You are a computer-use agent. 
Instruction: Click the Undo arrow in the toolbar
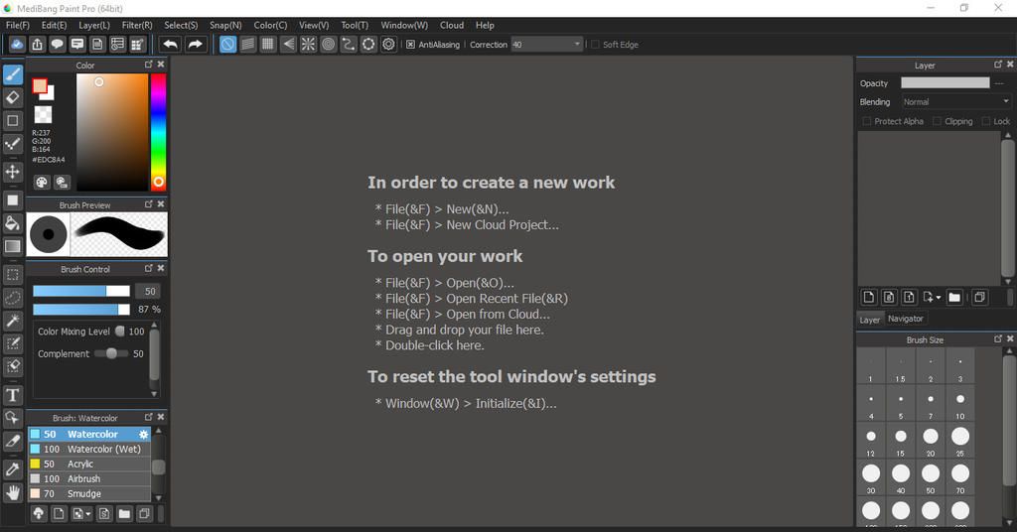[171, 44]
